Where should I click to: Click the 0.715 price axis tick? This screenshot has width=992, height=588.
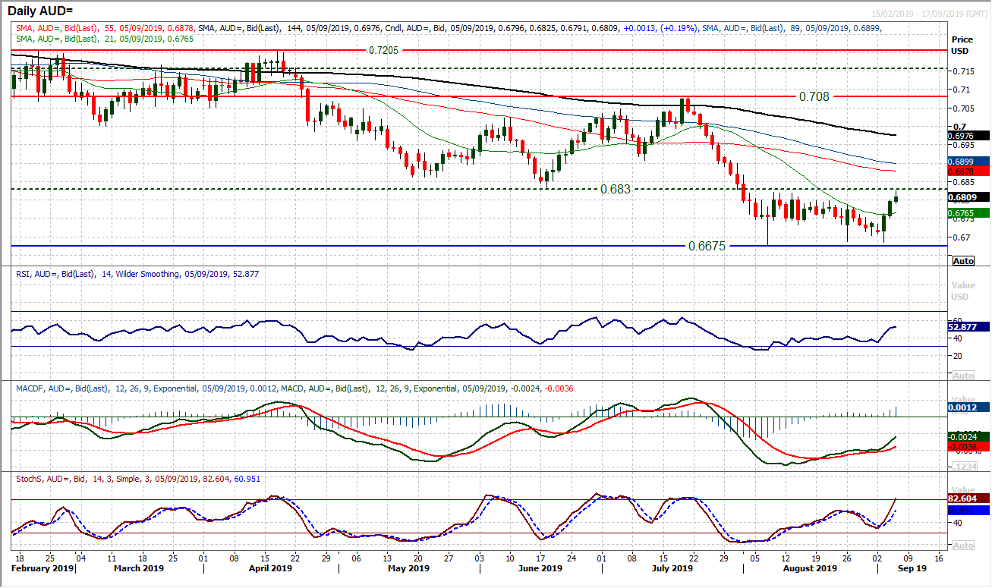963,71
